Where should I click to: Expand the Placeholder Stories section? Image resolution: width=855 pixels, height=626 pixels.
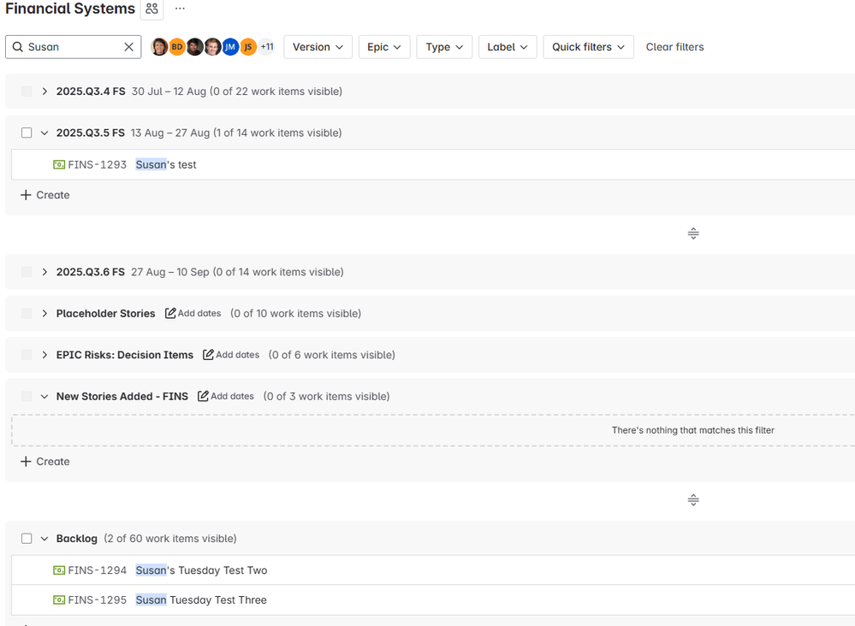tap(45, 313)
